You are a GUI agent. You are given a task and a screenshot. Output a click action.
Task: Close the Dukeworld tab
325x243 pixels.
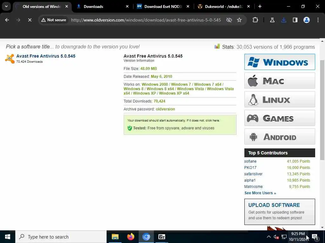pos(249,6)
